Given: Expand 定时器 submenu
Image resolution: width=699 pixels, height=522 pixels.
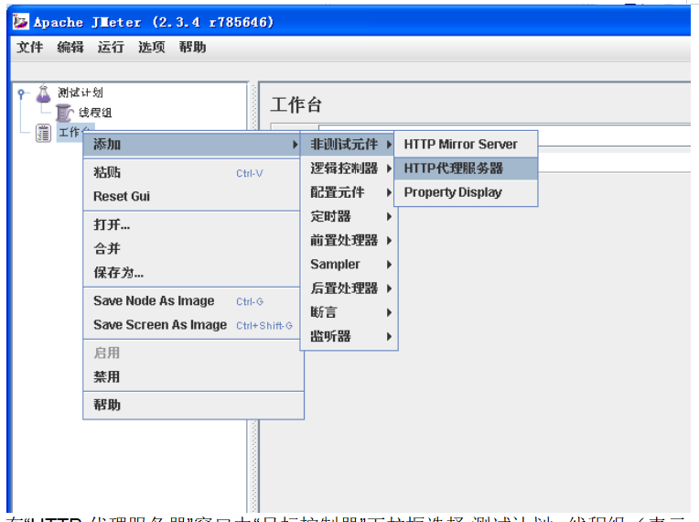Looking at the screenshot, I should point(349,216).
